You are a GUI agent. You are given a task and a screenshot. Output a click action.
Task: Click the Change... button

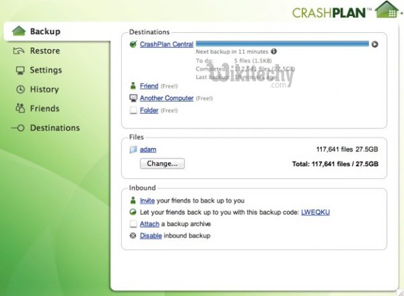(162, 163)
